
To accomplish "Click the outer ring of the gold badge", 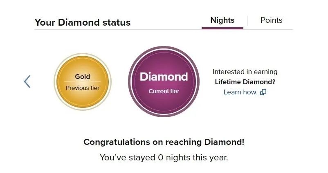I will (82, 55).
